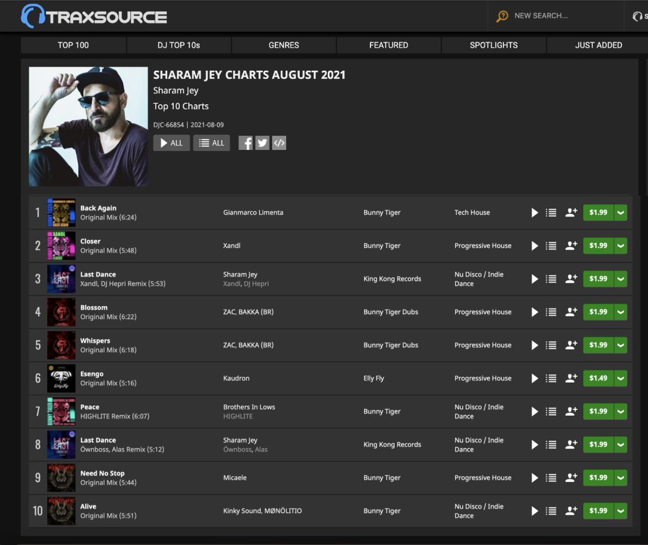This screenshot has width=648, height=545.
Task: Open the SPOTLIGHTS tab
Action: [x=494, y=45]
